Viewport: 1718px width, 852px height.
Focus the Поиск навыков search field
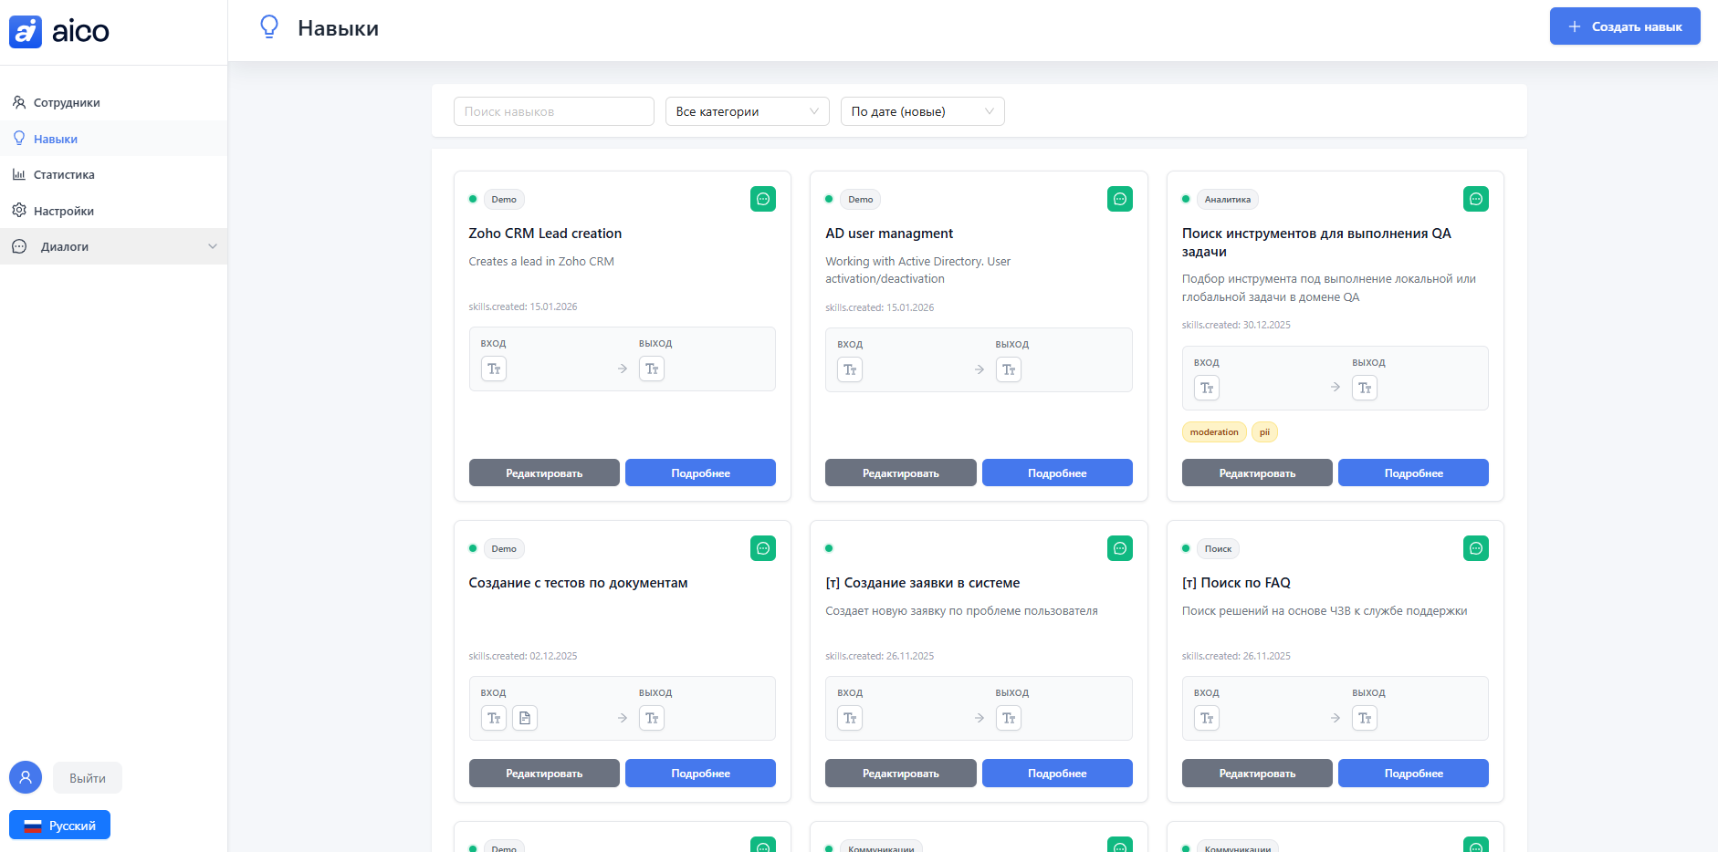coord(554,111)
